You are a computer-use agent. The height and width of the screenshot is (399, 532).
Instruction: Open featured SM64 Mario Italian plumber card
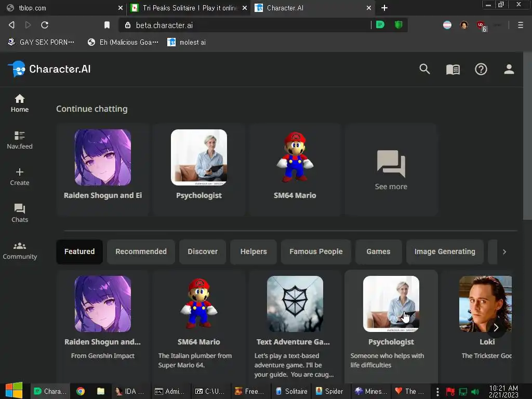pos(199,326)
